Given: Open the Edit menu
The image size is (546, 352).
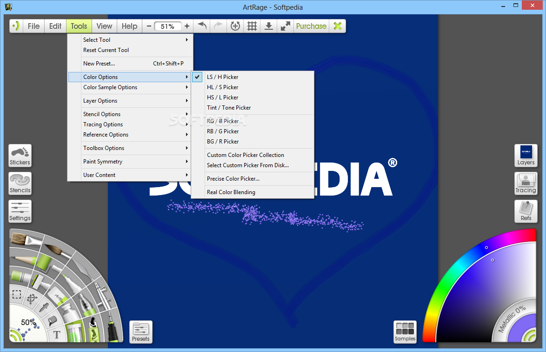Looking at the screenshot, I should click(55, 26).
